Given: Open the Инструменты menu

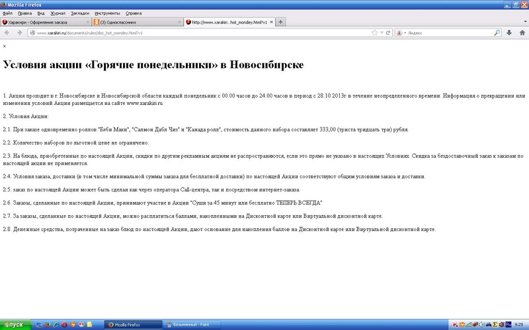Looking at the screenshot, I should coord(107,13).
